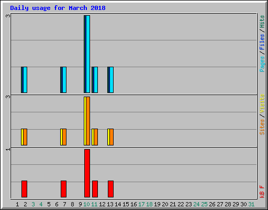Click the yellow visits bar for day 10

click(x=85, y=121)
